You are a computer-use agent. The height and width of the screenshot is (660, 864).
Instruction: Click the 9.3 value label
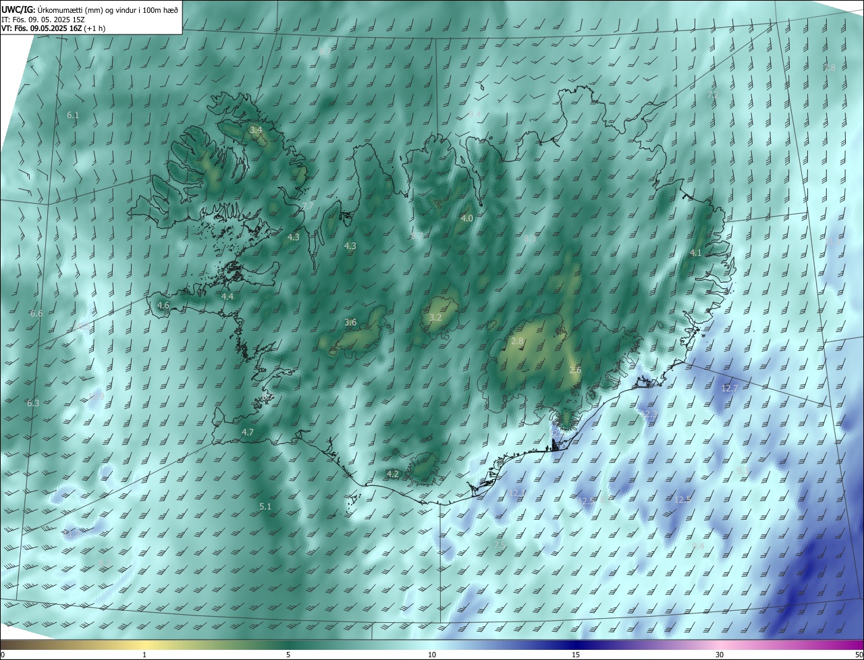click(x=742, y=470)
